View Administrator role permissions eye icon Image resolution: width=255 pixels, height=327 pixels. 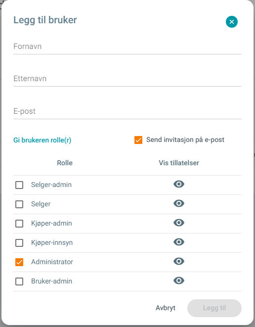pos(179,261)
